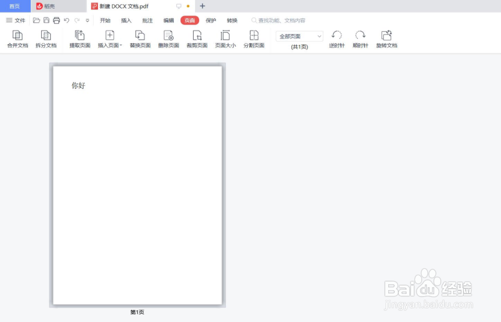The width and height of the screenshot is (501, 322).
Task: Rotate clockwise with 顺时针 button
Action: 360,39
